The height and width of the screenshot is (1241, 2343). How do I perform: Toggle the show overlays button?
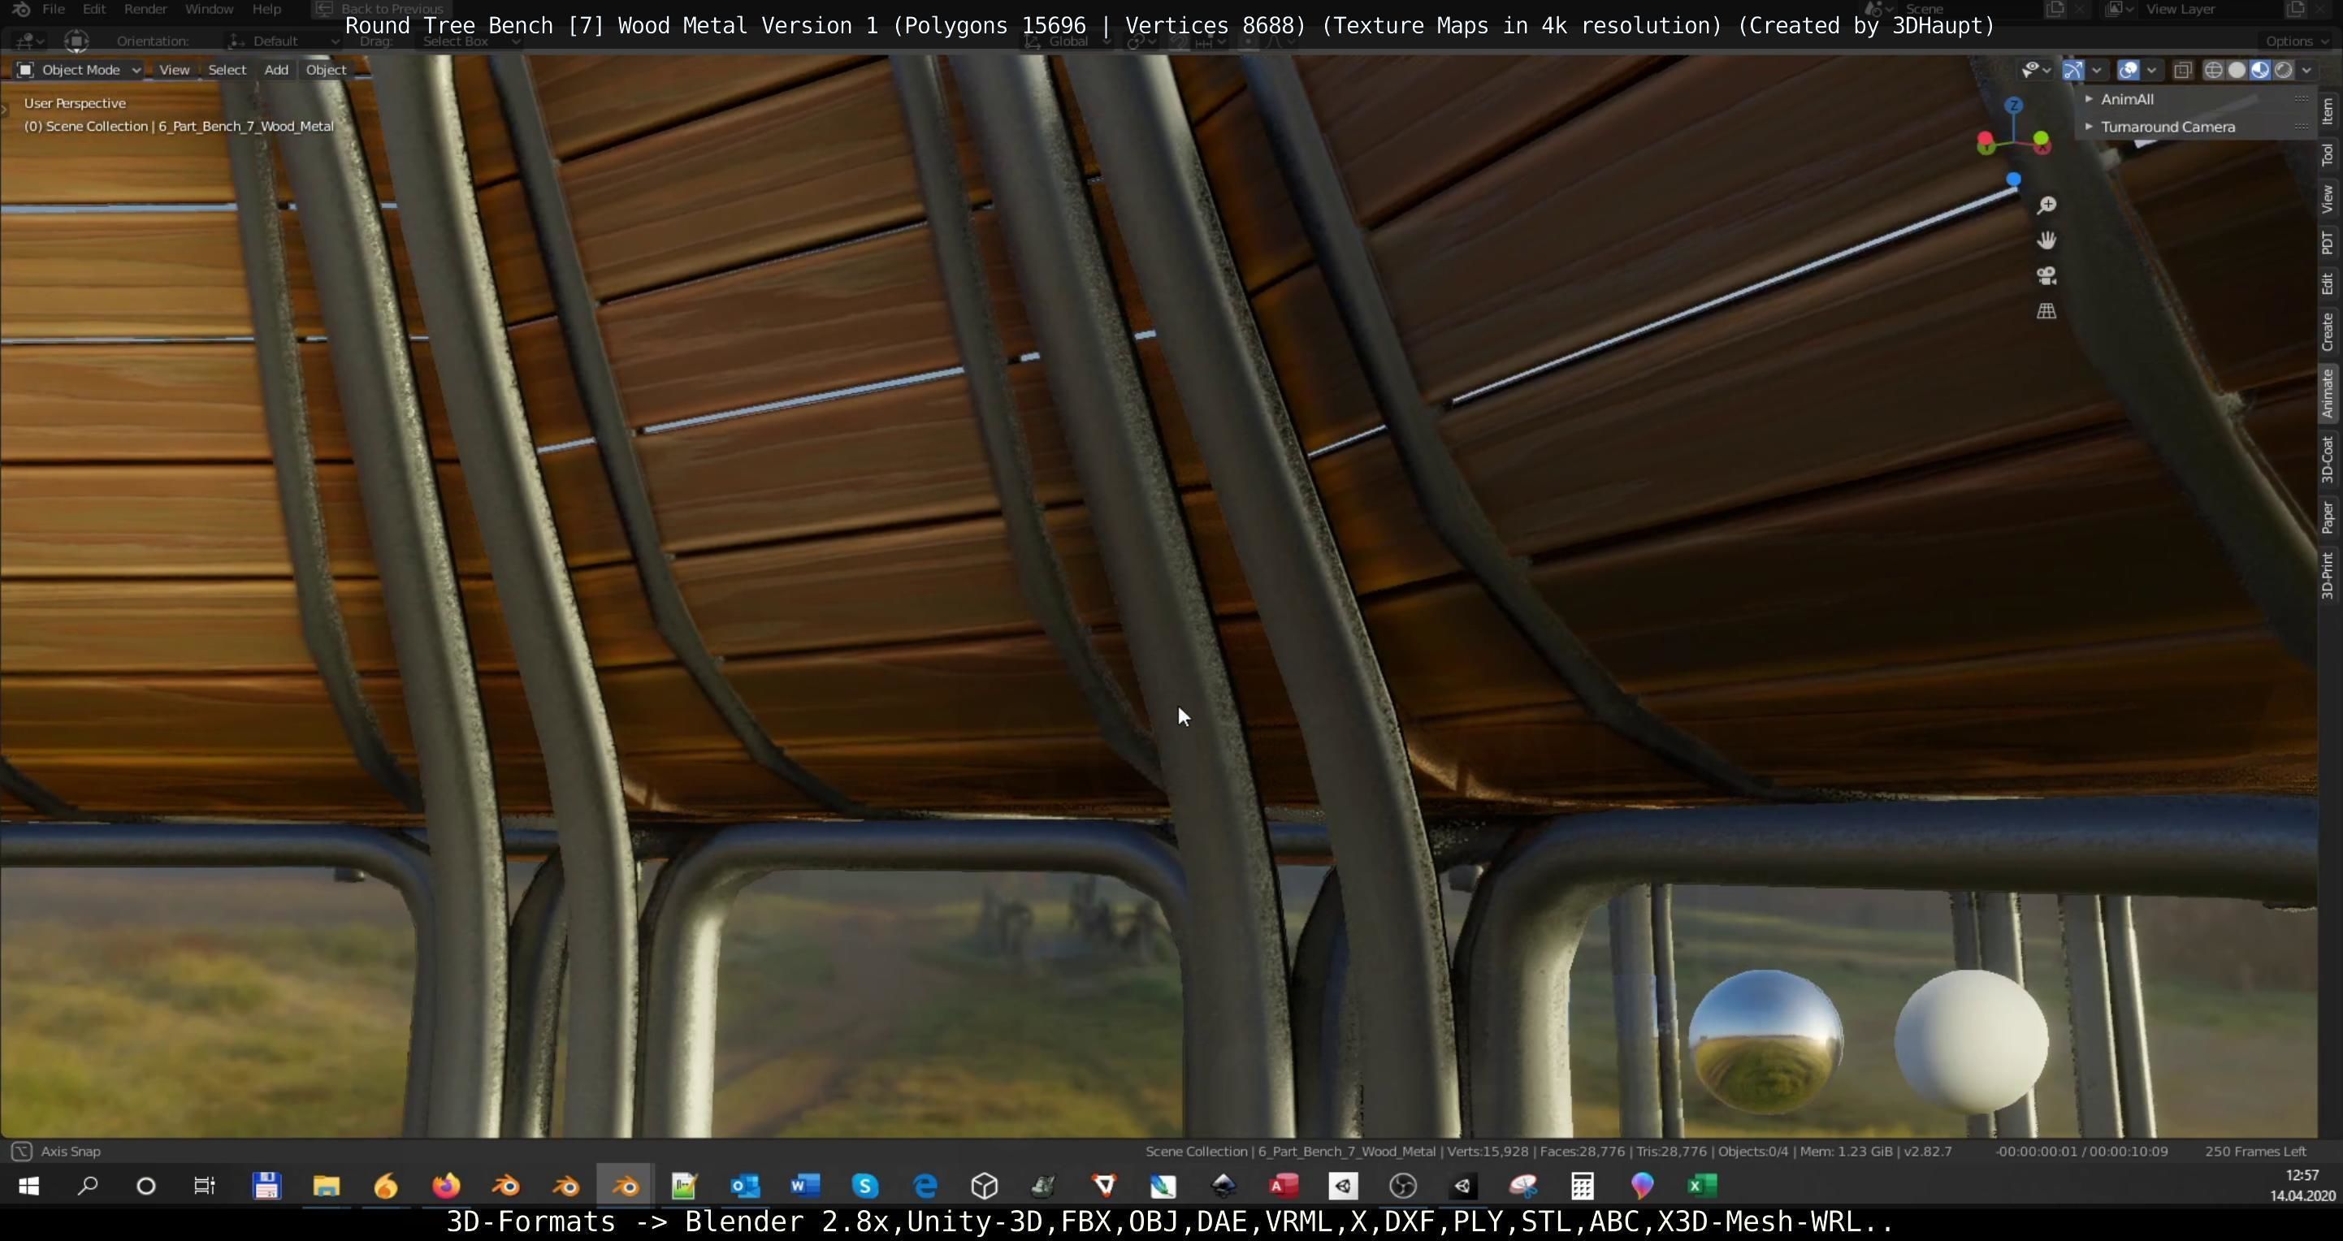point(2128,70)
